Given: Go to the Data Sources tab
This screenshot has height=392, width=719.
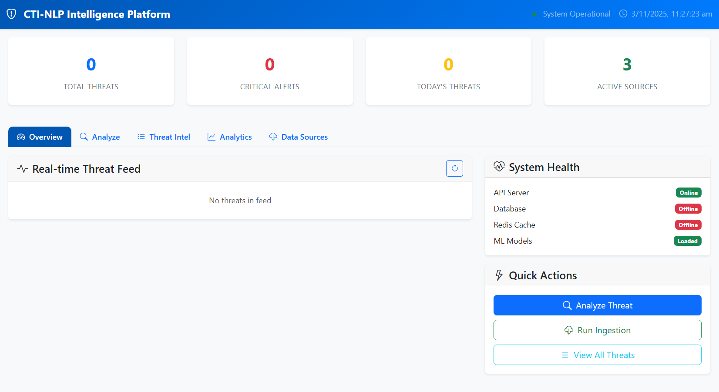Looking at the screenshot, I should pyautogui.click(x=298, y=137).
